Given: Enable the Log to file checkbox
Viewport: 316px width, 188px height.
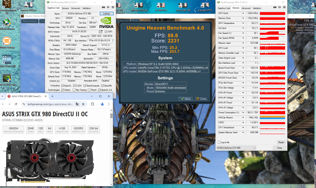Looking at the screenshot, I should [219, 142].
